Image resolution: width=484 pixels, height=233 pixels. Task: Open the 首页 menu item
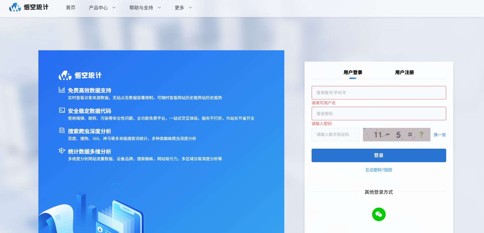[x=71, y=8]
